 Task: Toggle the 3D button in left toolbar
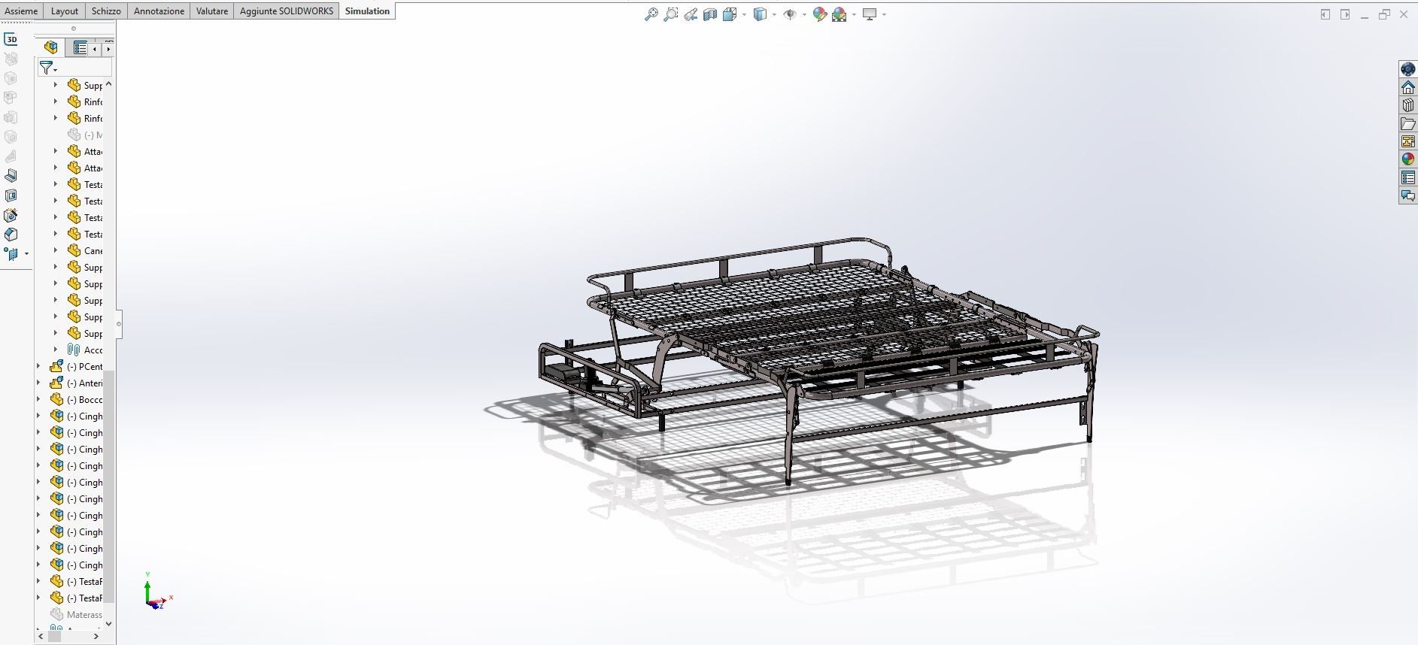tap(11, 39)
